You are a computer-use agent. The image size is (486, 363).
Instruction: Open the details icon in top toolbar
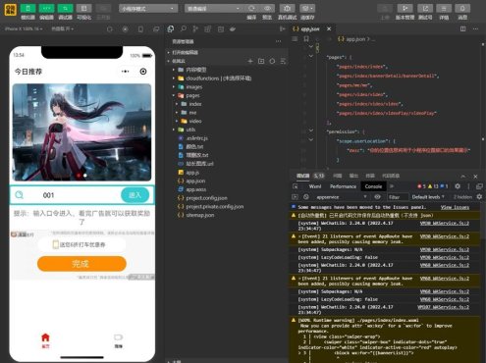click(x=444, y=8)
